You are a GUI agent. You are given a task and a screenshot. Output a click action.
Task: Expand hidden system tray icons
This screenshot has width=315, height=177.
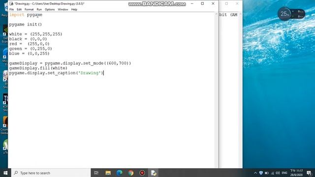(x=255, y=173)
